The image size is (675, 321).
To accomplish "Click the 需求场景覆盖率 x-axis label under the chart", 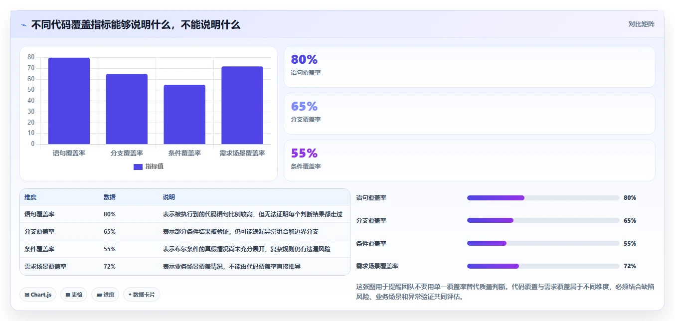I will [242, 154].
